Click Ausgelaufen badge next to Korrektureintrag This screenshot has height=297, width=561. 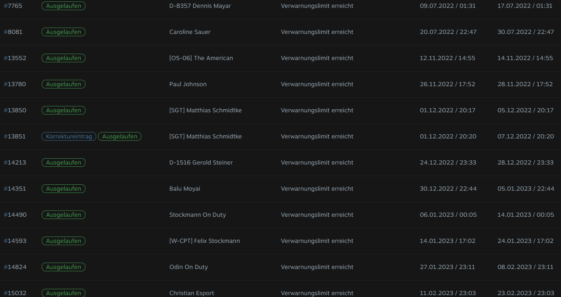120,136
